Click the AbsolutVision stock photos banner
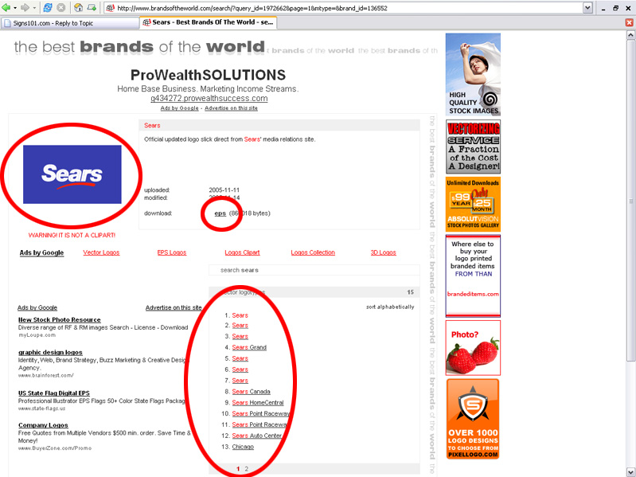 tap(473, 204)
